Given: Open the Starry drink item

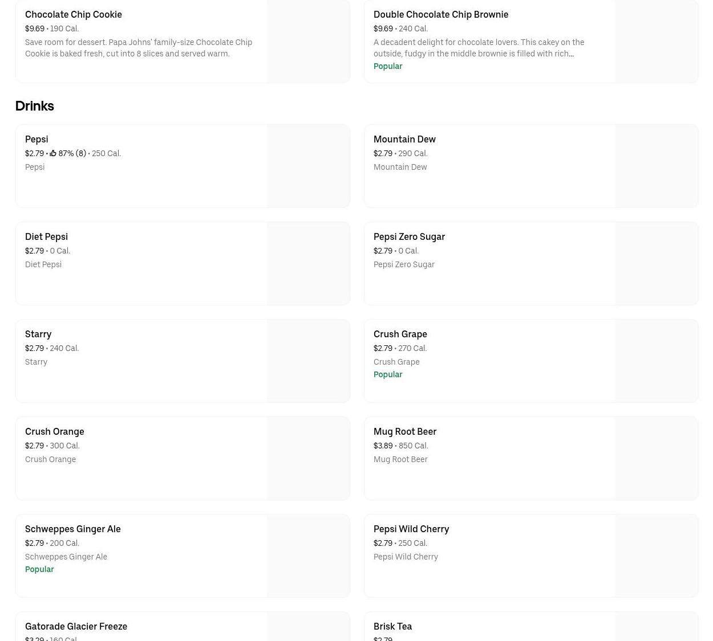Looking at the screenshot, I should coord(38,334).
